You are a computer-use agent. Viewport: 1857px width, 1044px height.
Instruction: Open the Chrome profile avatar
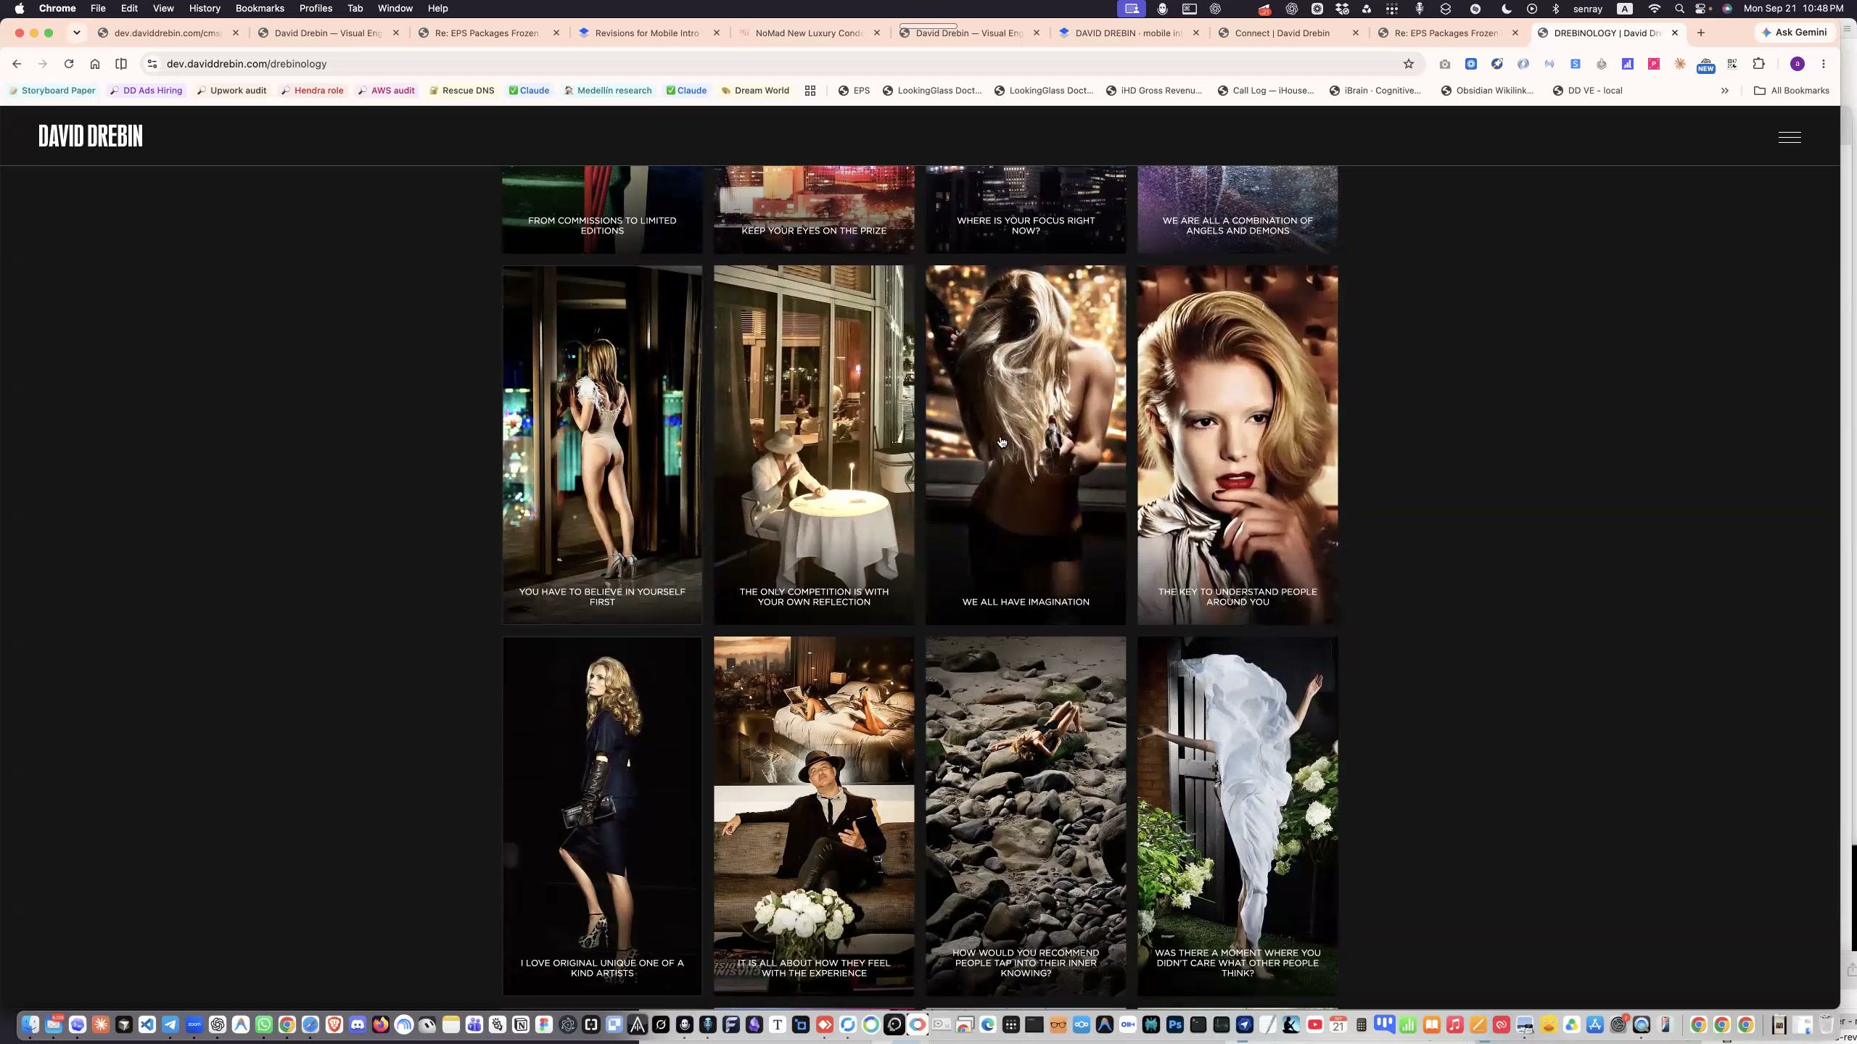click(1798, 64)
